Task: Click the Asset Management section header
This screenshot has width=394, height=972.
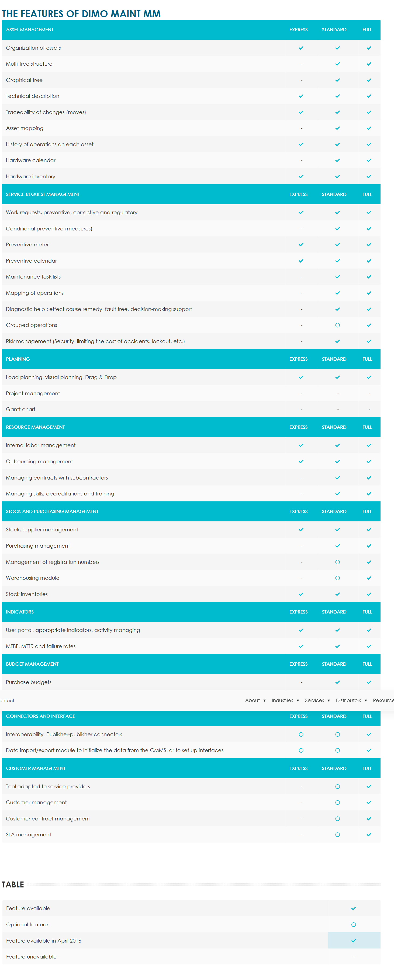Action: pyautogui.click(x=30, y=30)
